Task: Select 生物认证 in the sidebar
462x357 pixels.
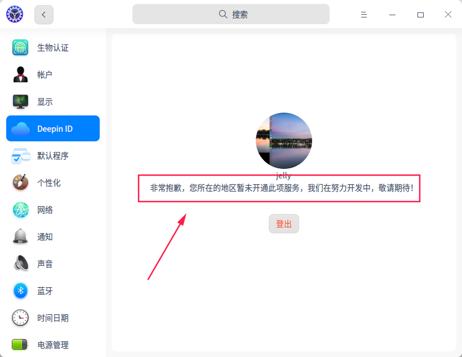Action: point(53,47)
